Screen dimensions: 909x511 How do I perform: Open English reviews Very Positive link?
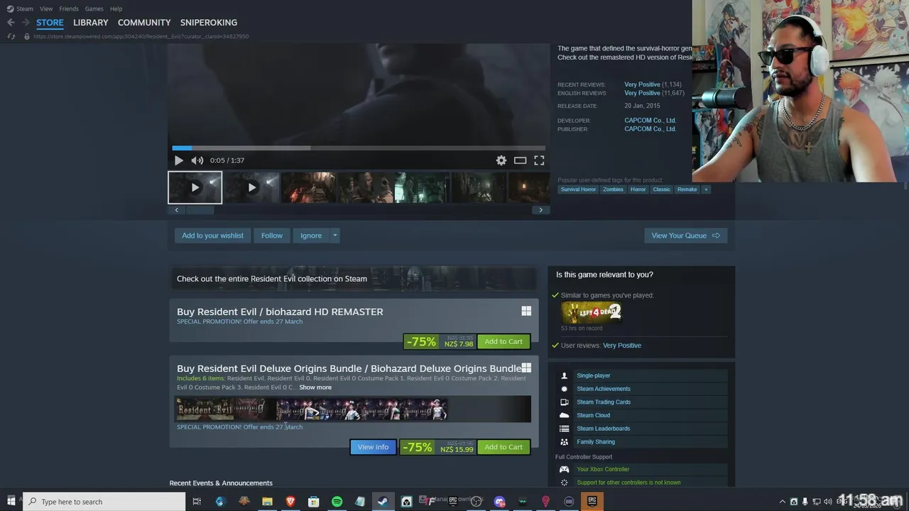coord(642,93)
